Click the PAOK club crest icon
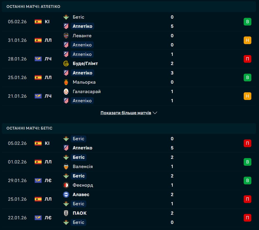The width and height of the screenshot is (259, 230). tap(66, 213)
